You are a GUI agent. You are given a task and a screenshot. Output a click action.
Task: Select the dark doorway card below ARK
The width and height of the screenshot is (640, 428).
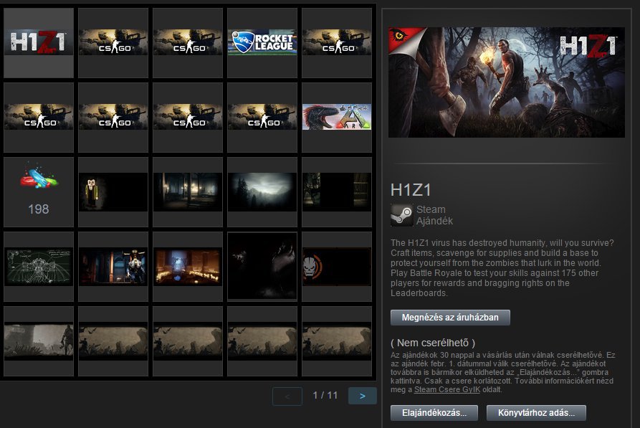[x=337, y=192]
